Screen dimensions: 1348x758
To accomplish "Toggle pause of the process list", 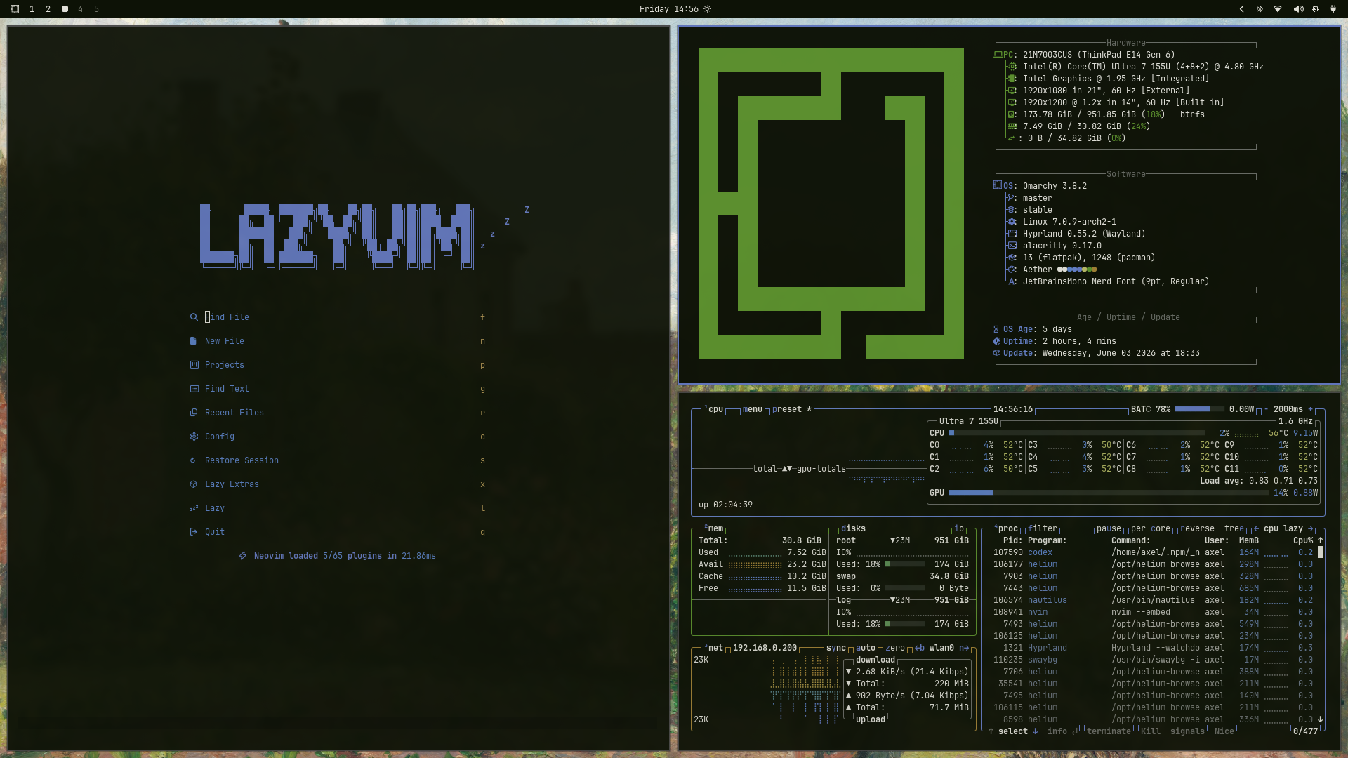I will point(1109,528).
